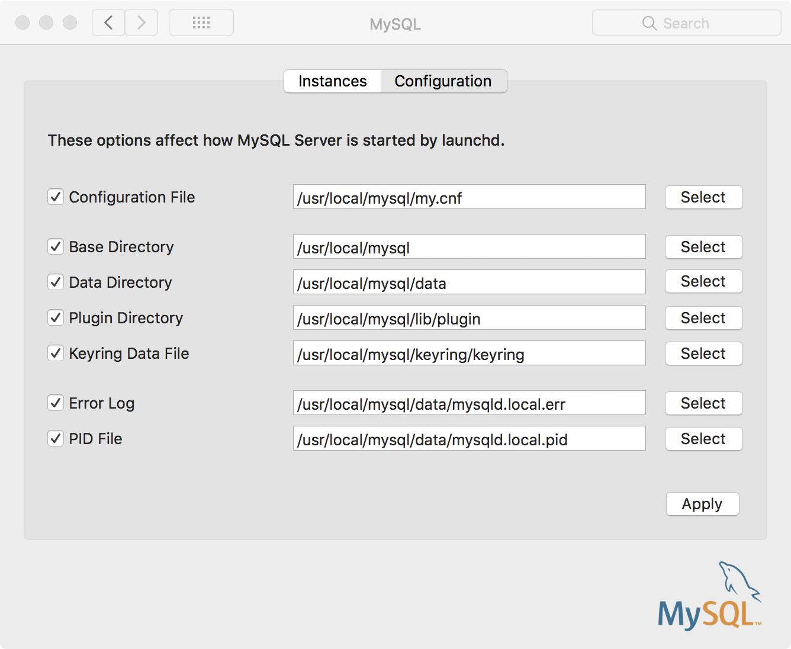Disable the PID File checkbox
The height and width of the screenshot is (649, 791).
[56, 438]
